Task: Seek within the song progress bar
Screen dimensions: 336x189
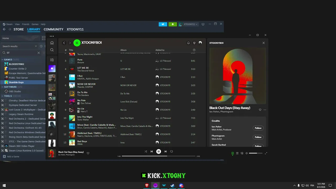Action: click(x=159, y=156)
